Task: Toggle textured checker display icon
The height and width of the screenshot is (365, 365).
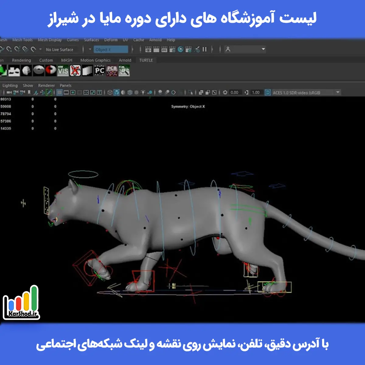Action: coord(136,92)
